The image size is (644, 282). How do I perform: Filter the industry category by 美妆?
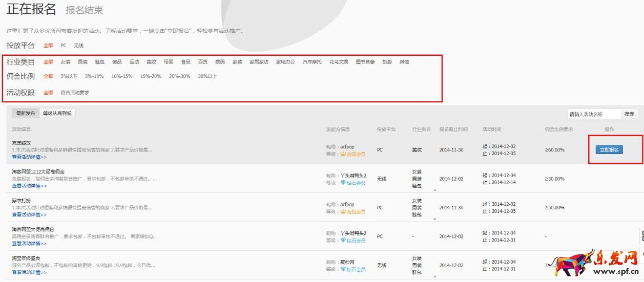click(151, 62)
